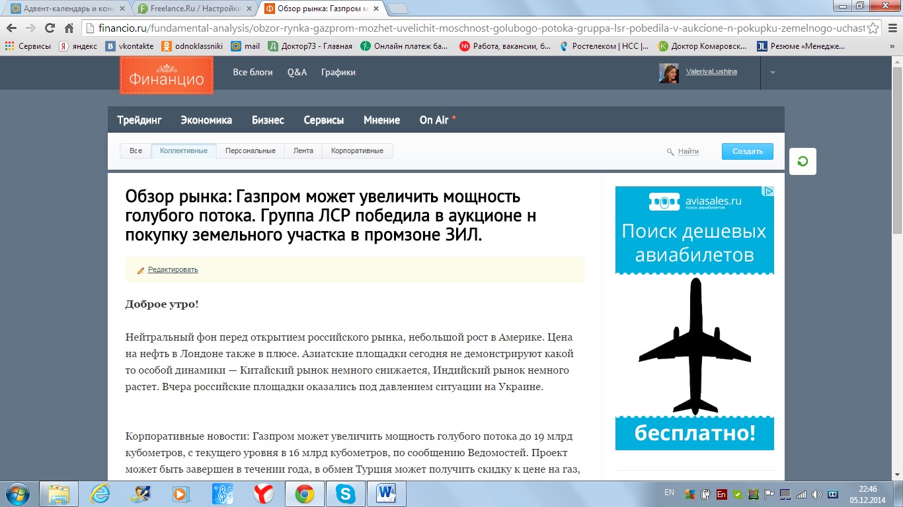The image size is (903, 507).
Task: Open Трейдинг section
Action: [x=139, y=120]
